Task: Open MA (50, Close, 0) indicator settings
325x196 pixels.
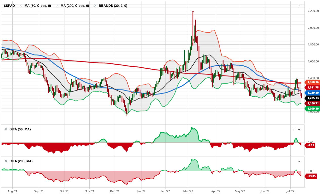Action: coord(38,6)
